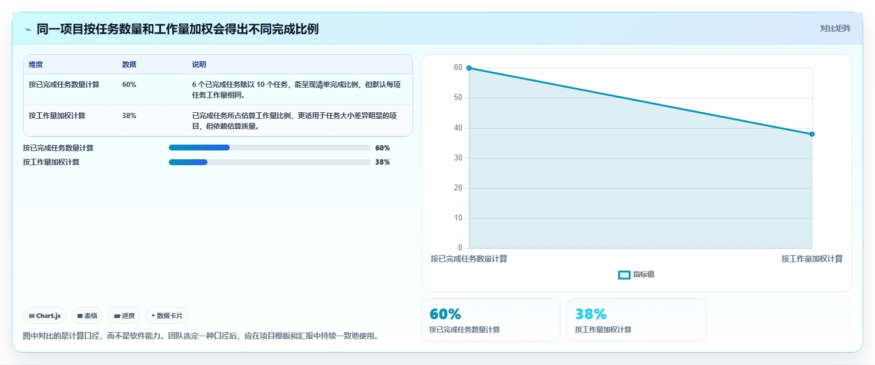
Task: Click the 指标值 legend label
Action: point(643,275)
